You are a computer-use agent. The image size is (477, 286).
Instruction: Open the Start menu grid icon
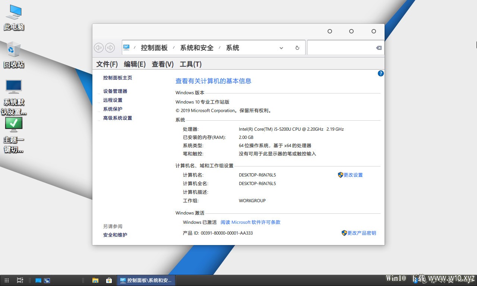point(7,280)
